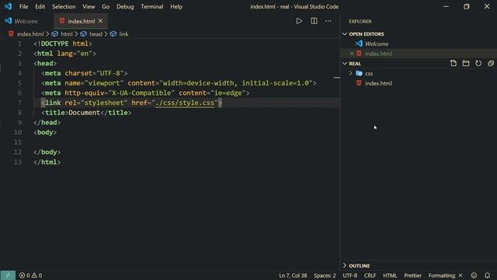Image resolution: width=497 pixels, height=280 pixels.
Task: Open the Go menu
Action: 106,6
